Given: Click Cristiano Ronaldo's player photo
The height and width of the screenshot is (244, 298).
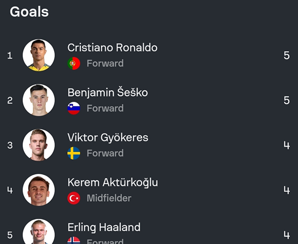Looking at the screenshot, I should tap(38, 55).
